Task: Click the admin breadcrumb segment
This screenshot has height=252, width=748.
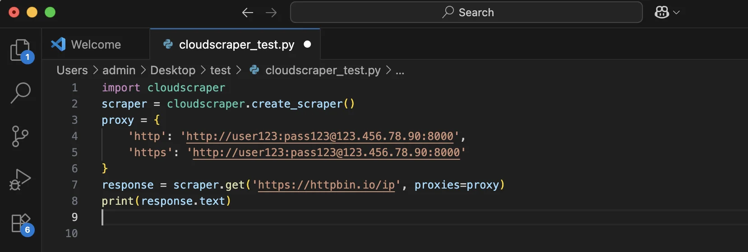Action: (x=119, y=70)
